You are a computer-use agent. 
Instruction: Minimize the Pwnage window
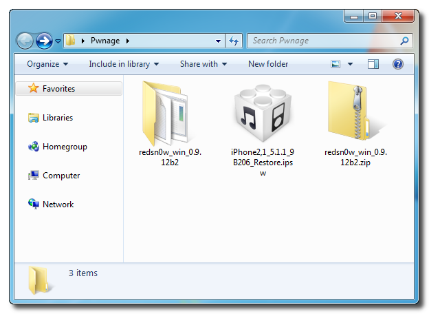(354, 17)
